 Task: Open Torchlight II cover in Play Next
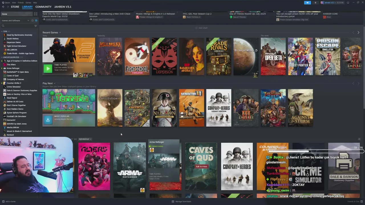tap(273, 108)
